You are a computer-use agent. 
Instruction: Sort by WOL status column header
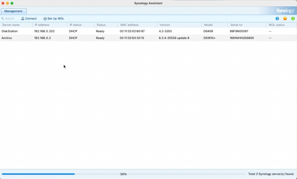(x=282, y=25)
